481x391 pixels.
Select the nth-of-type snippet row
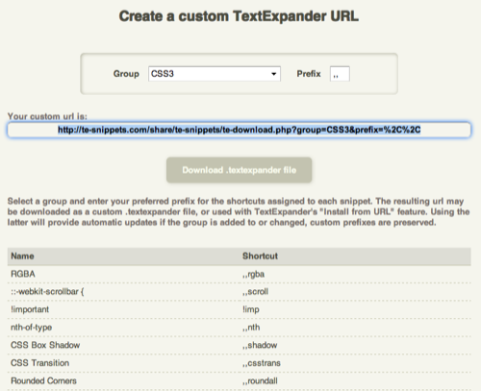tap(239, 328)
